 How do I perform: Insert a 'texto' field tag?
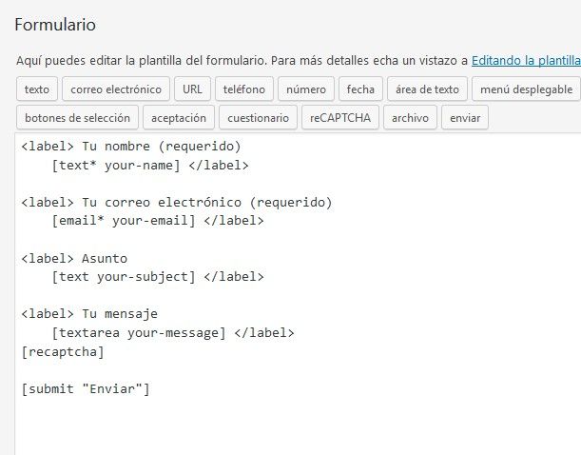[37, 89]
